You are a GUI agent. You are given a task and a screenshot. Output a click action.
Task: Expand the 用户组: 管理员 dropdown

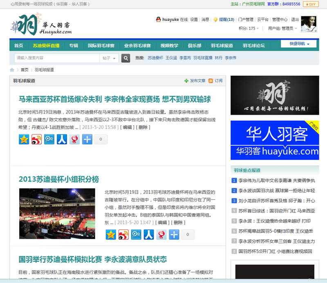(282, 28)
